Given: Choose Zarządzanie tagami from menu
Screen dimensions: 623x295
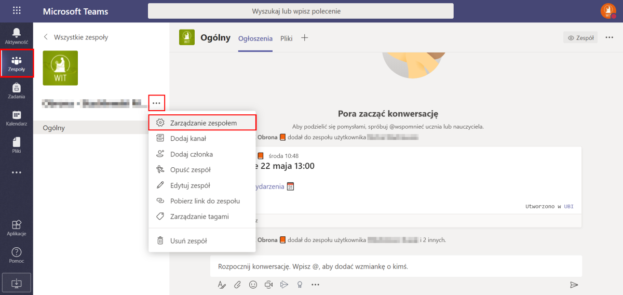Looking at the screenshot, I should pyautogui.click(x=202, y=217).
